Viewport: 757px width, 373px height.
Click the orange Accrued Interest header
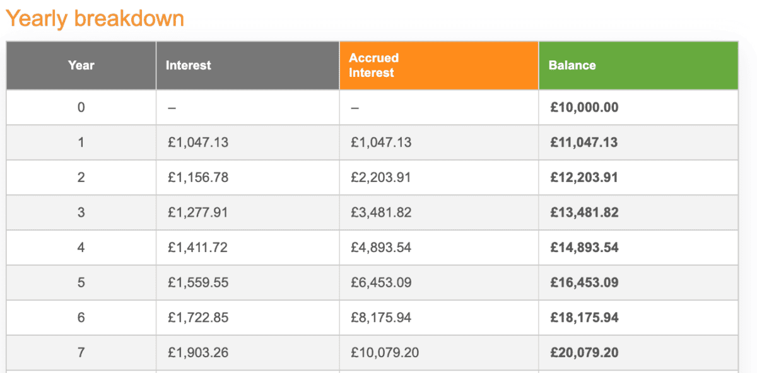coord(373,65)
